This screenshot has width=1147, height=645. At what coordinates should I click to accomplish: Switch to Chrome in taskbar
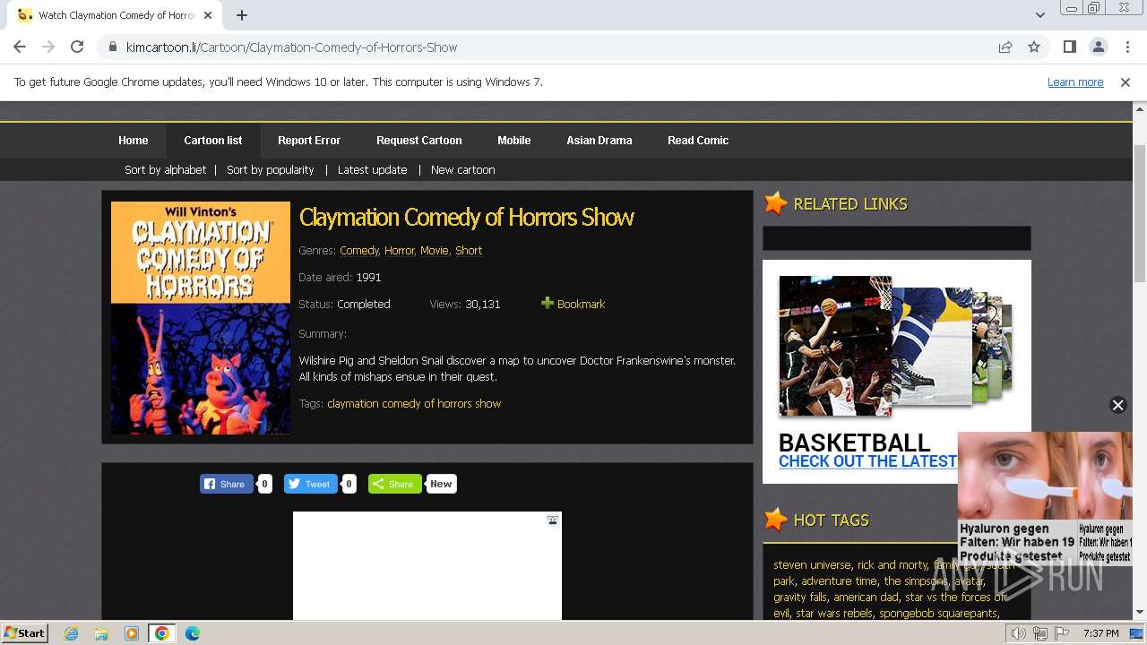(x=162, y=633)
